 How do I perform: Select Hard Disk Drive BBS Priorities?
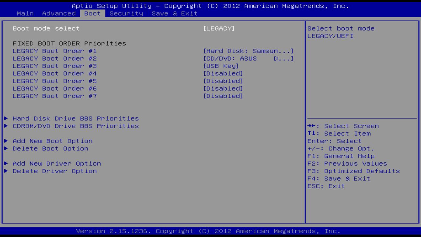pyautogui.click(x=75, y=118)
